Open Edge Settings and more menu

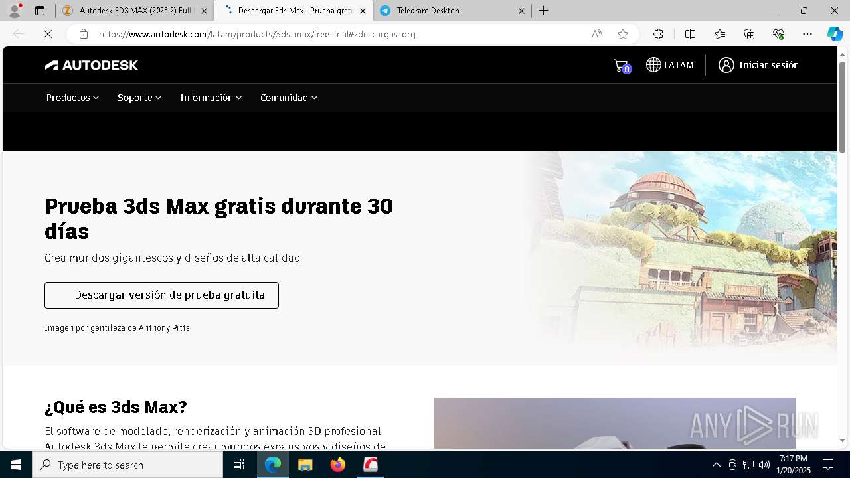[x=807, y=34]
